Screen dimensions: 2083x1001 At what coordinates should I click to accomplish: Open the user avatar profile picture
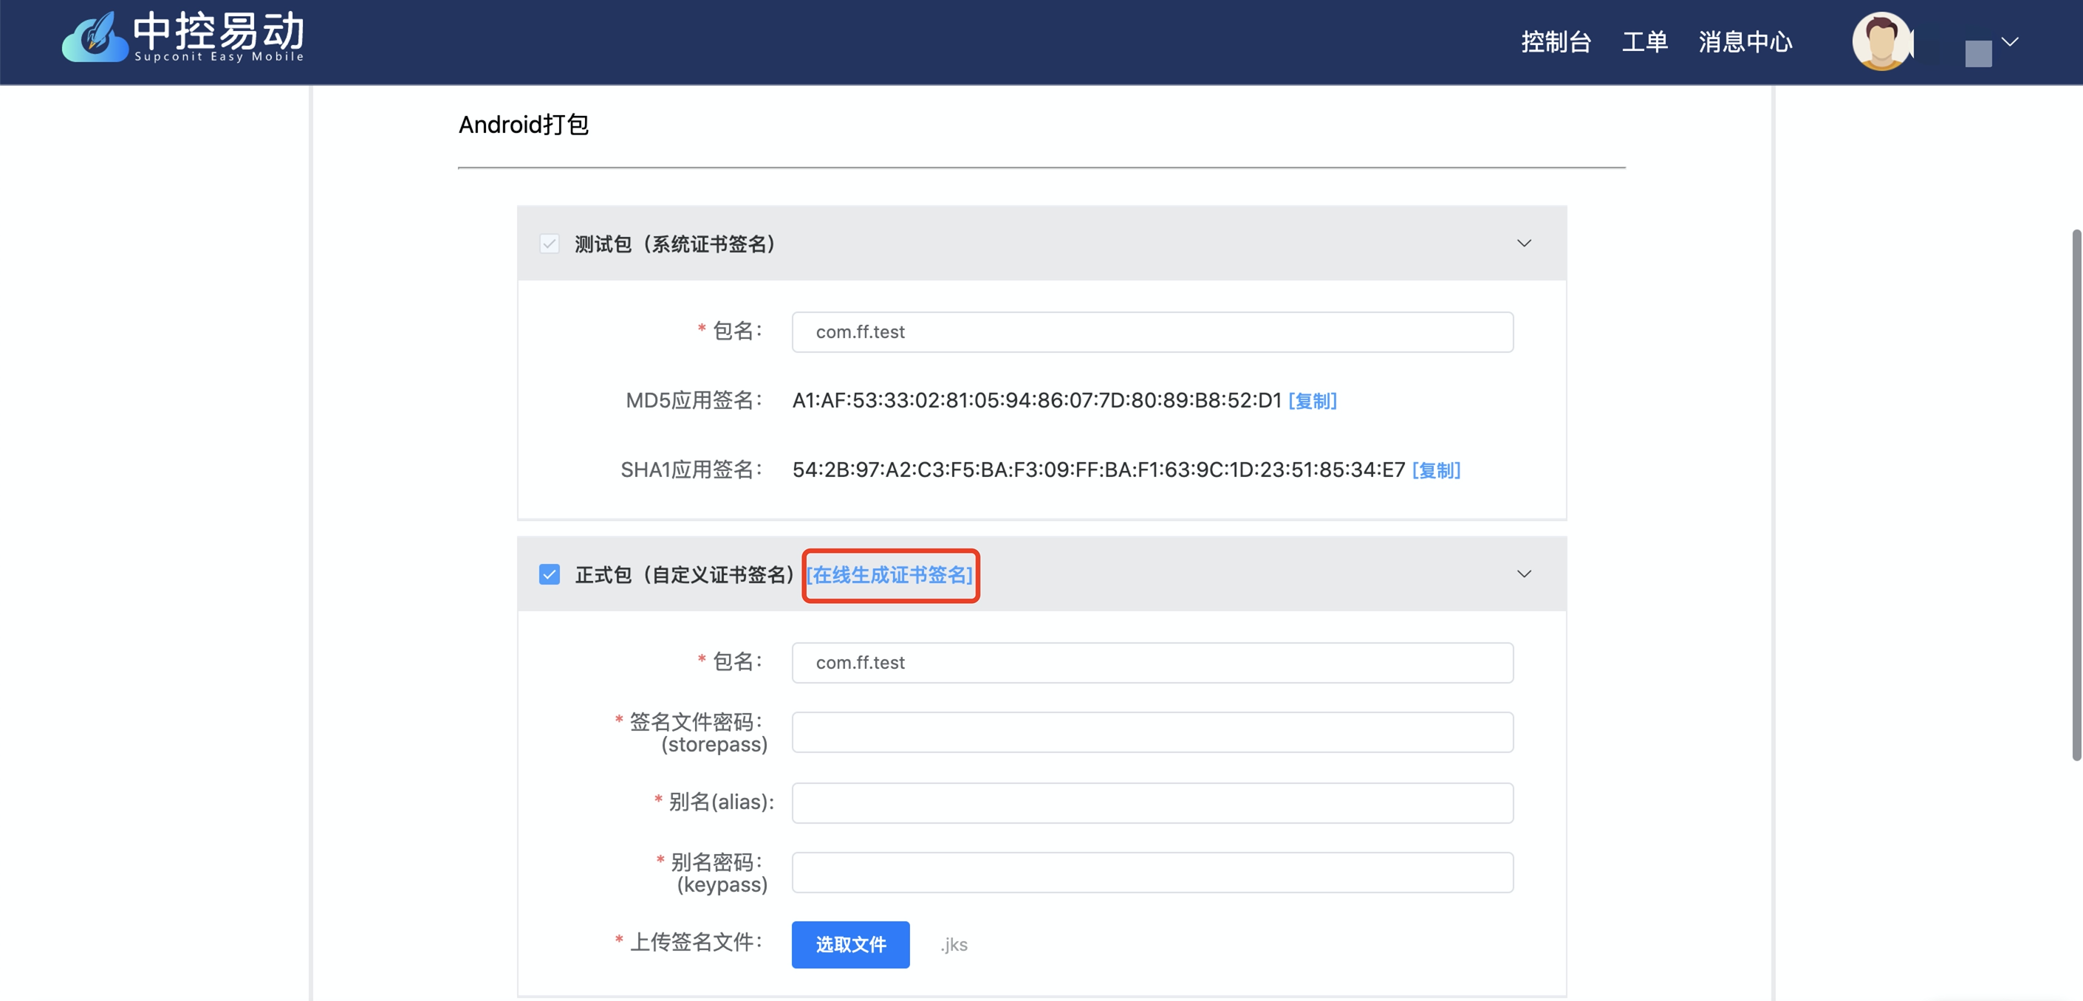pyautogui.click(x=1883, y=41)
